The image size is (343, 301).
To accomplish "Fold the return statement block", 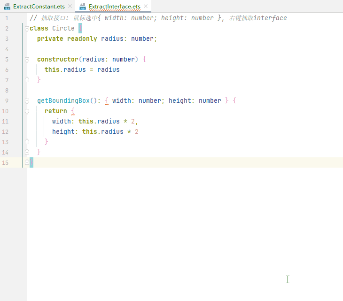I will [27, 111].
